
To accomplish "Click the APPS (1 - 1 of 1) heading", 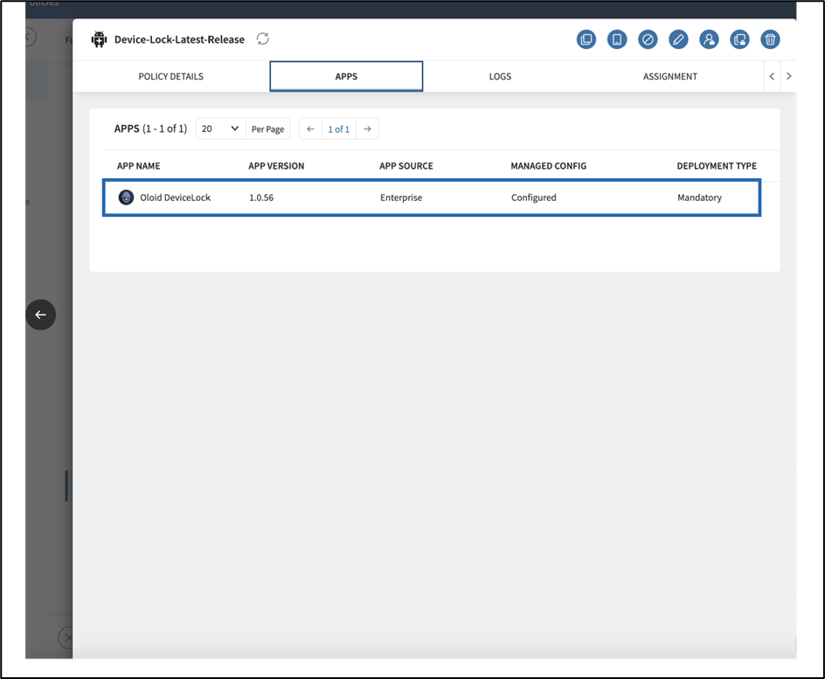I will point(150,128).
